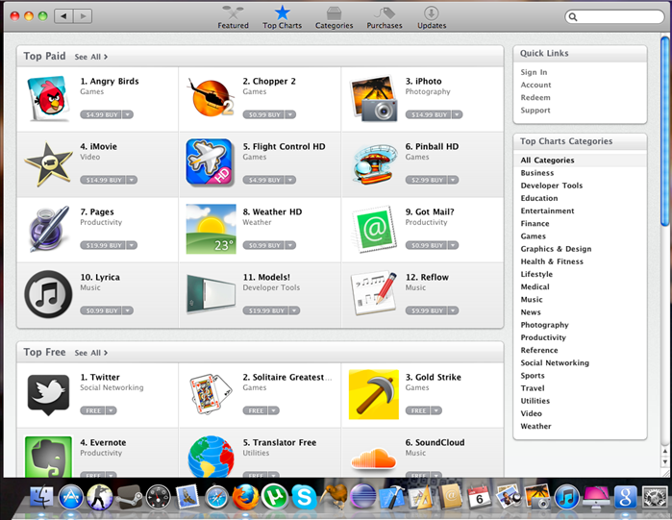
Task: Go forward with the right arrow button
Action: click(x=83, y=16)
